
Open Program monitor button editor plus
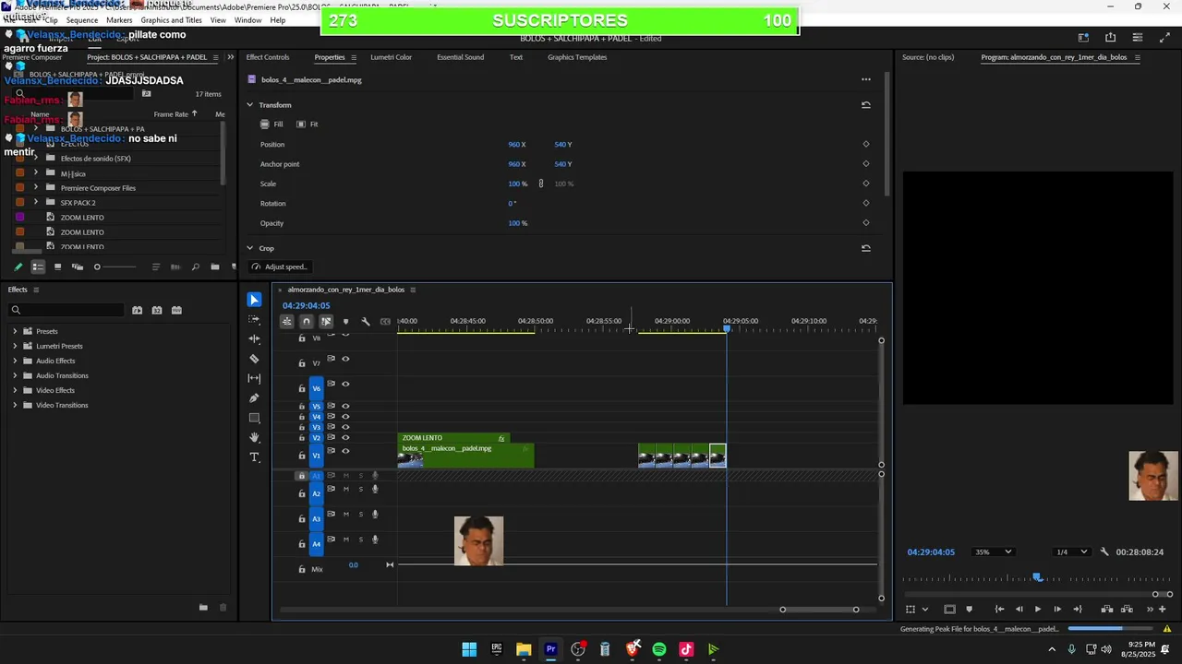pos(1162,609)
